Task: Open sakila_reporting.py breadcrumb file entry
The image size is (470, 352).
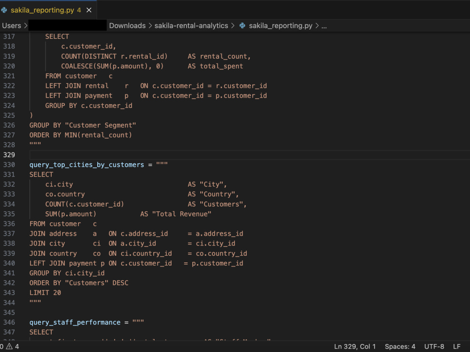Action: coord(281,26)
